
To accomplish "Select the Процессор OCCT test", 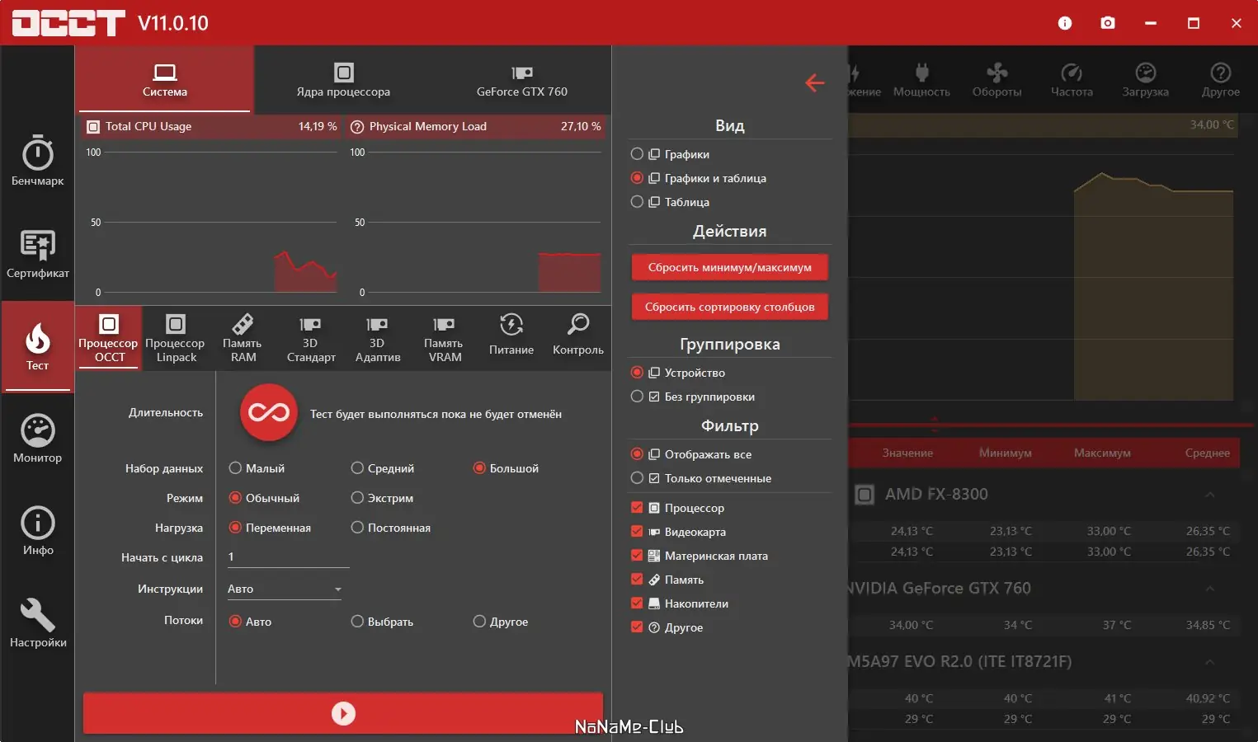I will pyautogui.click(x=108, y=339).
